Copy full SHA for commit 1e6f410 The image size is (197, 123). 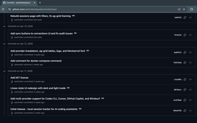[x=185, y=17]
